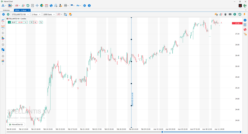Select the crosshair plus tool in left sidebar
Screen dimensions: 248x134
pyautogui.click(x=3, y=33)
